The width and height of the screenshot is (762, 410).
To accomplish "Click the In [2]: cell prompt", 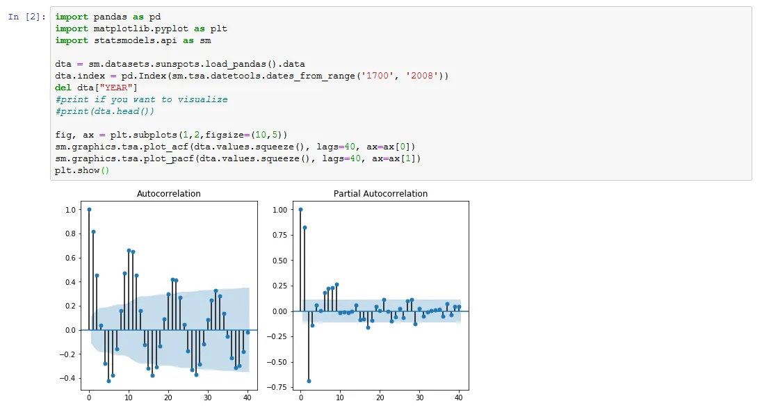I will [x=26, y=17].
